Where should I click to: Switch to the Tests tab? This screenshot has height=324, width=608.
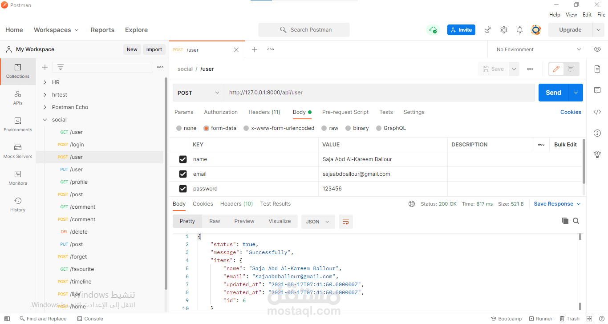(386, 112)
